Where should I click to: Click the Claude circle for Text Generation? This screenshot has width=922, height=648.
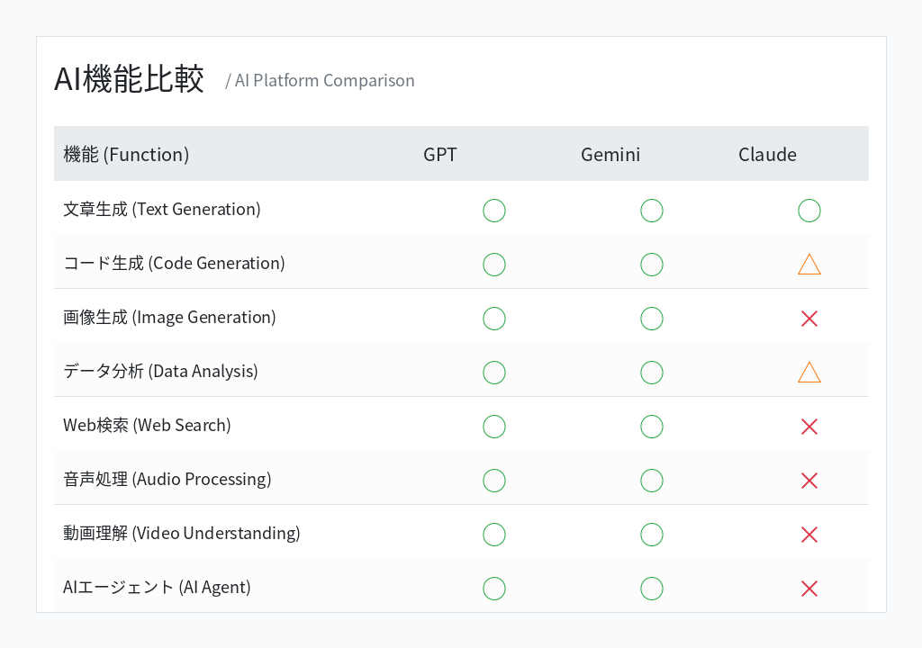tap(809, 211)
